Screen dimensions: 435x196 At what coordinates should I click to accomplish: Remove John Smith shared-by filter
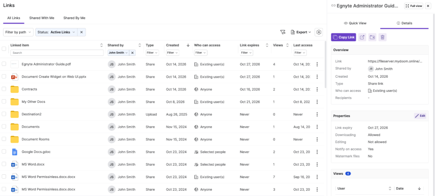pyautogui.click(x=132, y=52)
